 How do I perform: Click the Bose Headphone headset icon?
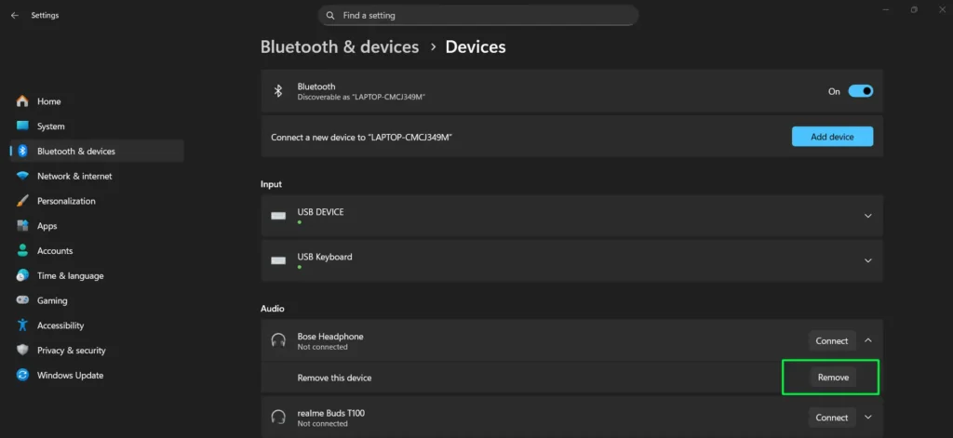(277, 341)
